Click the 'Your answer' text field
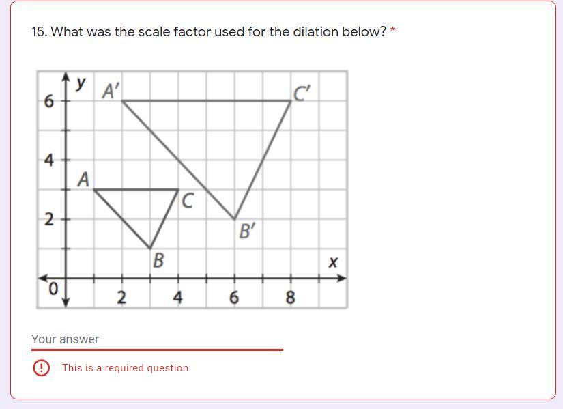This screenshot has height=409, width=563. (x=157, y=339)
